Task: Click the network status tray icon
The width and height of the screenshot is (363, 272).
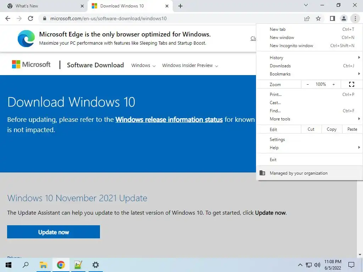Action: 309,265
